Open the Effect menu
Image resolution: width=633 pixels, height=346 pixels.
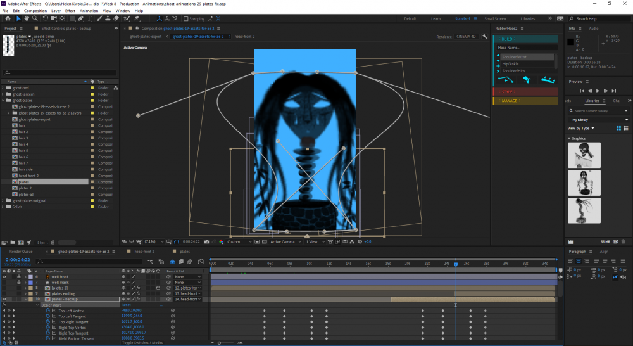coord(70,11)
